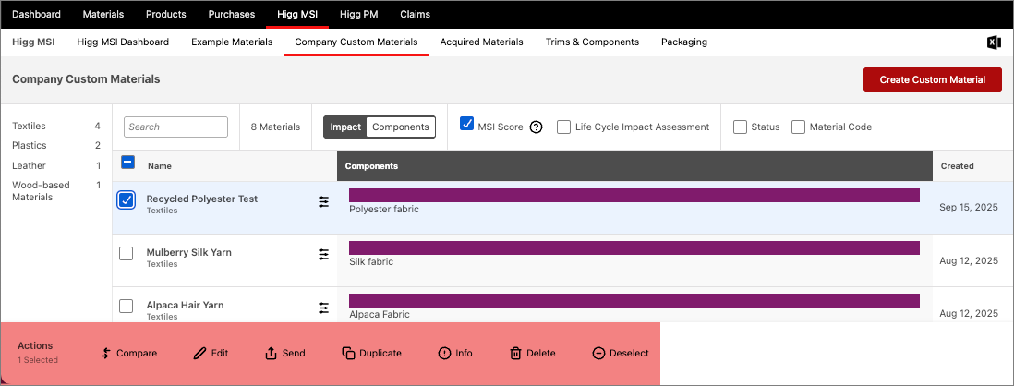This screenshot has width=1014, height=386.
Task: Open the Products menu in the top bar
Action: 165,14
